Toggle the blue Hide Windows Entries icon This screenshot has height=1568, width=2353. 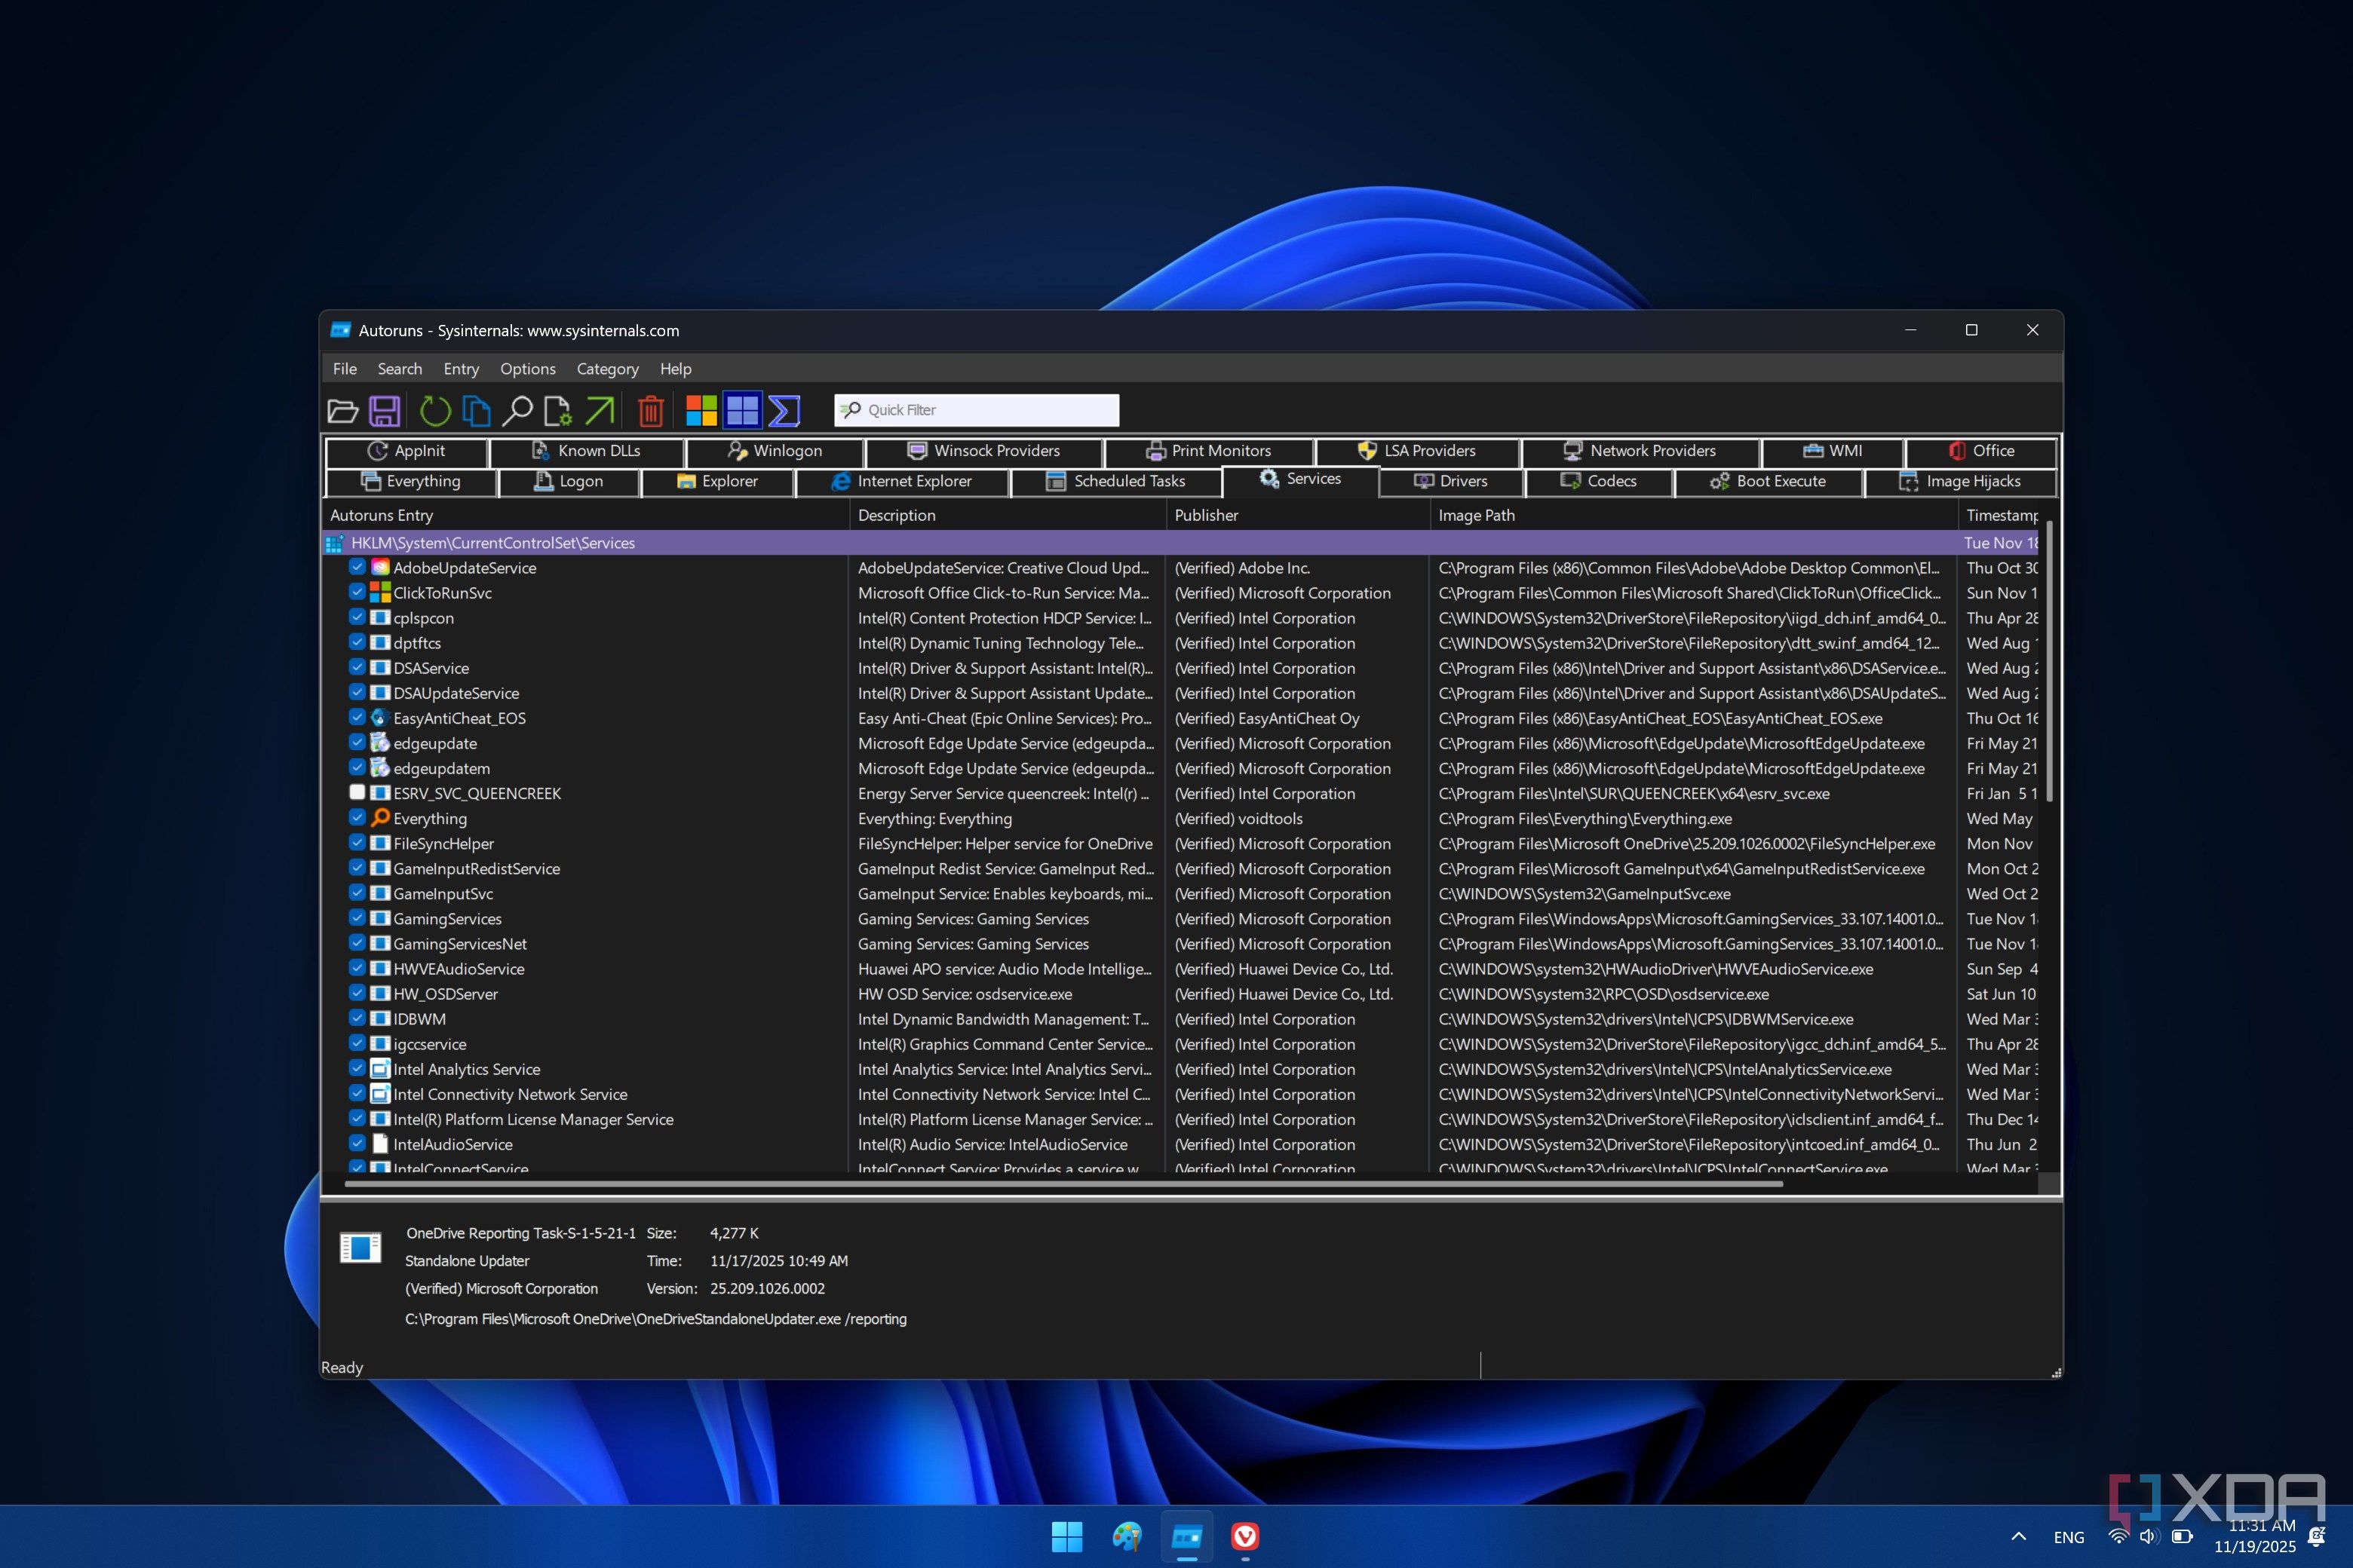tap(742, 410)
